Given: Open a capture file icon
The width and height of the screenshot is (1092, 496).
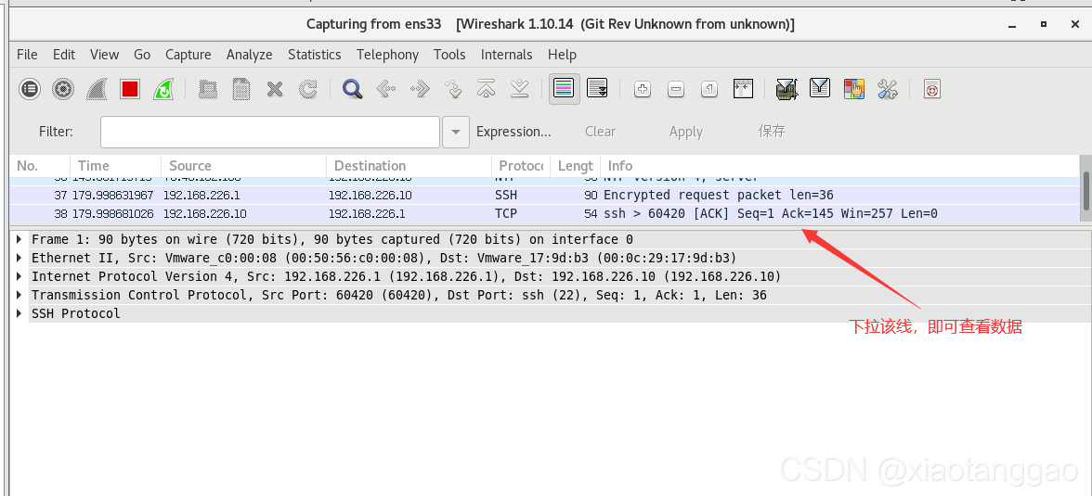Looking at the screenshot, I should pos(208,89).
